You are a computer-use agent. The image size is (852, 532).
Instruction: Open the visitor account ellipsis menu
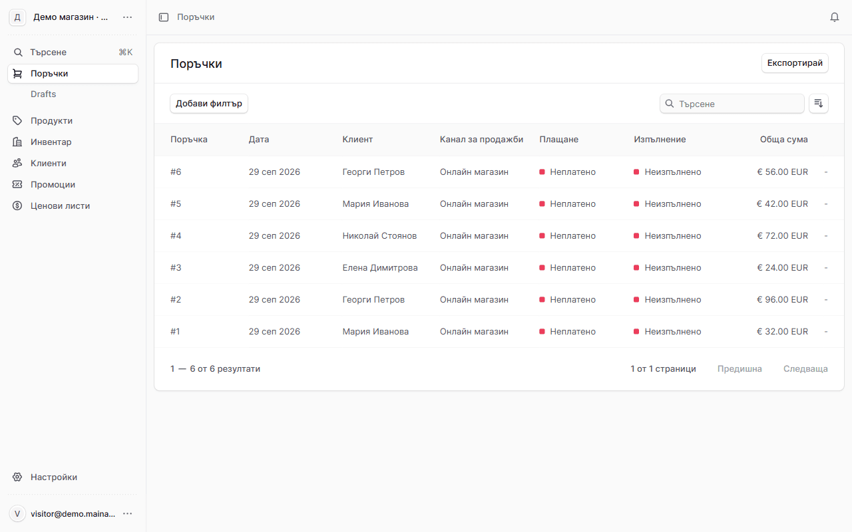click(x=128, y=514)
